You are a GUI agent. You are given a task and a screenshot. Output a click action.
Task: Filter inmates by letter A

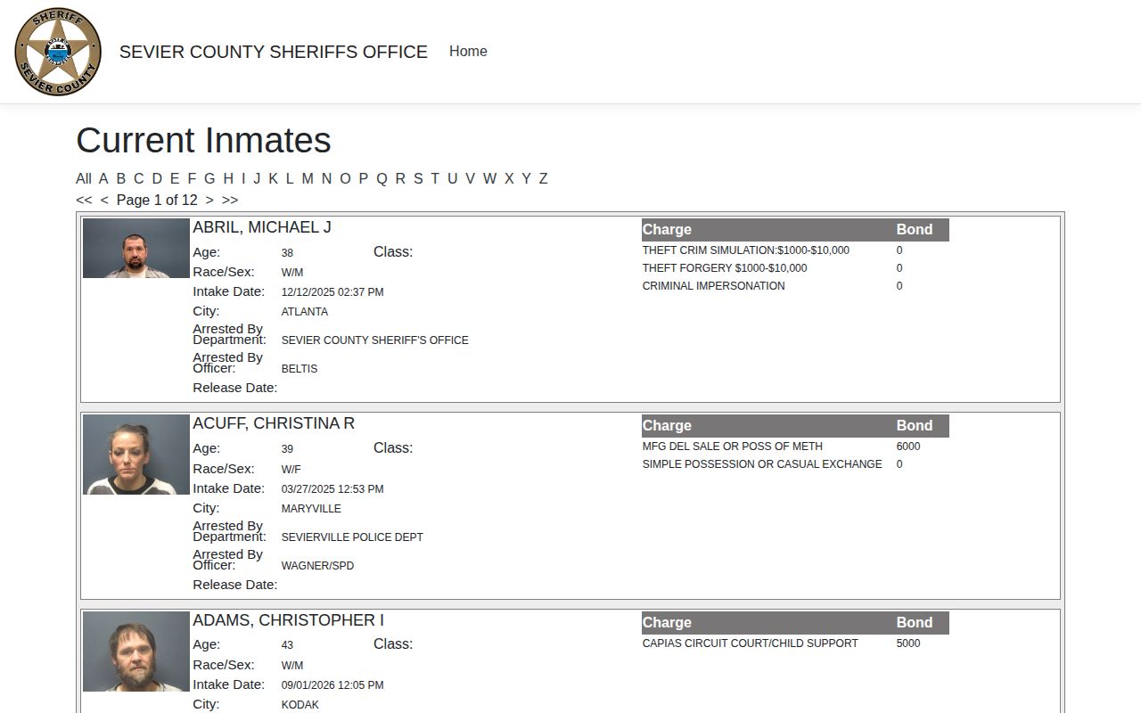point(103,178)
